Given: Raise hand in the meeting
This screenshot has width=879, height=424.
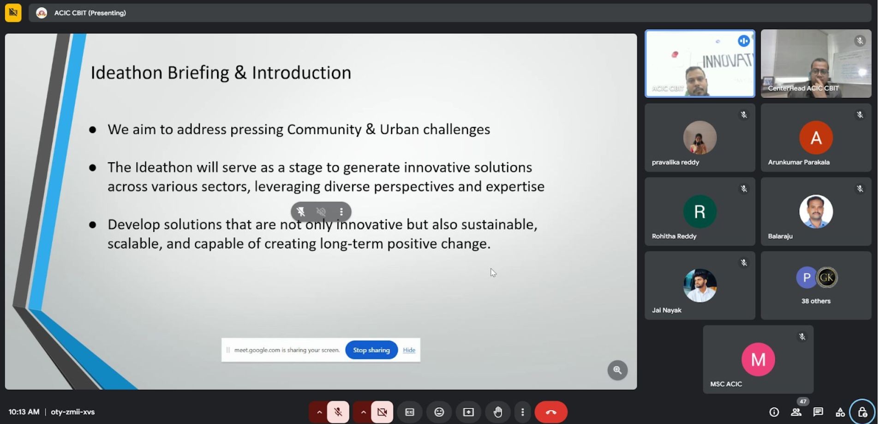Looking at the screenshot, I should 497,412.
